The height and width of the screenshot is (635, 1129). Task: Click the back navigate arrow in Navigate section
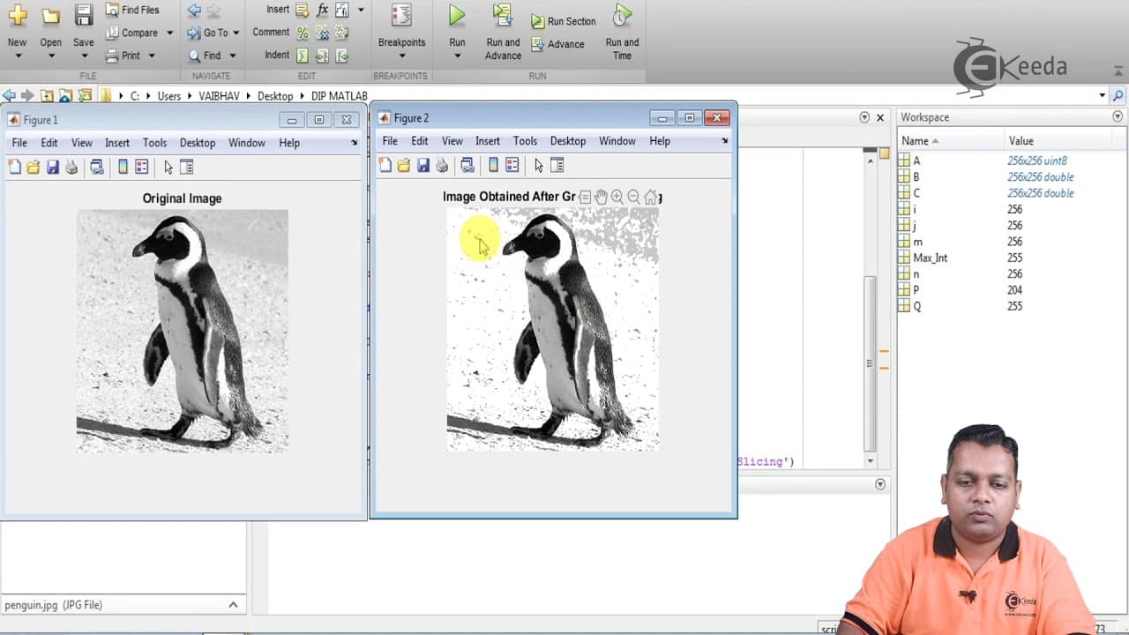[x=194, y=10]
